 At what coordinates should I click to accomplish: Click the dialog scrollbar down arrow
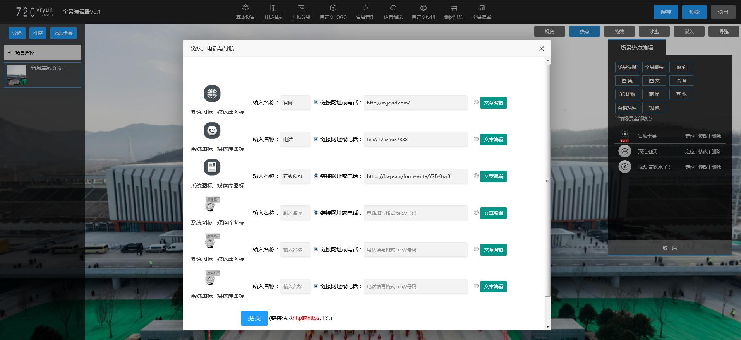547,327
